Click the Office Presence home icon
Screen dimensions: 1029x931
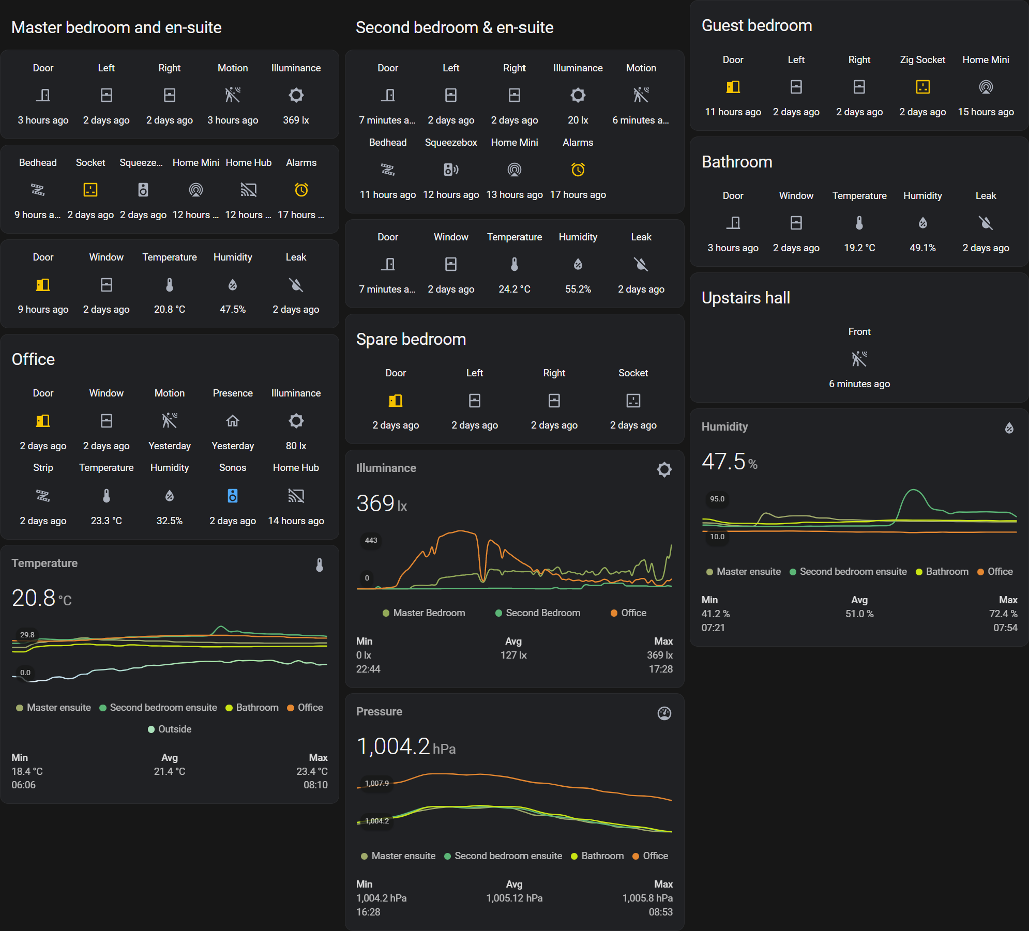point(233,421)
